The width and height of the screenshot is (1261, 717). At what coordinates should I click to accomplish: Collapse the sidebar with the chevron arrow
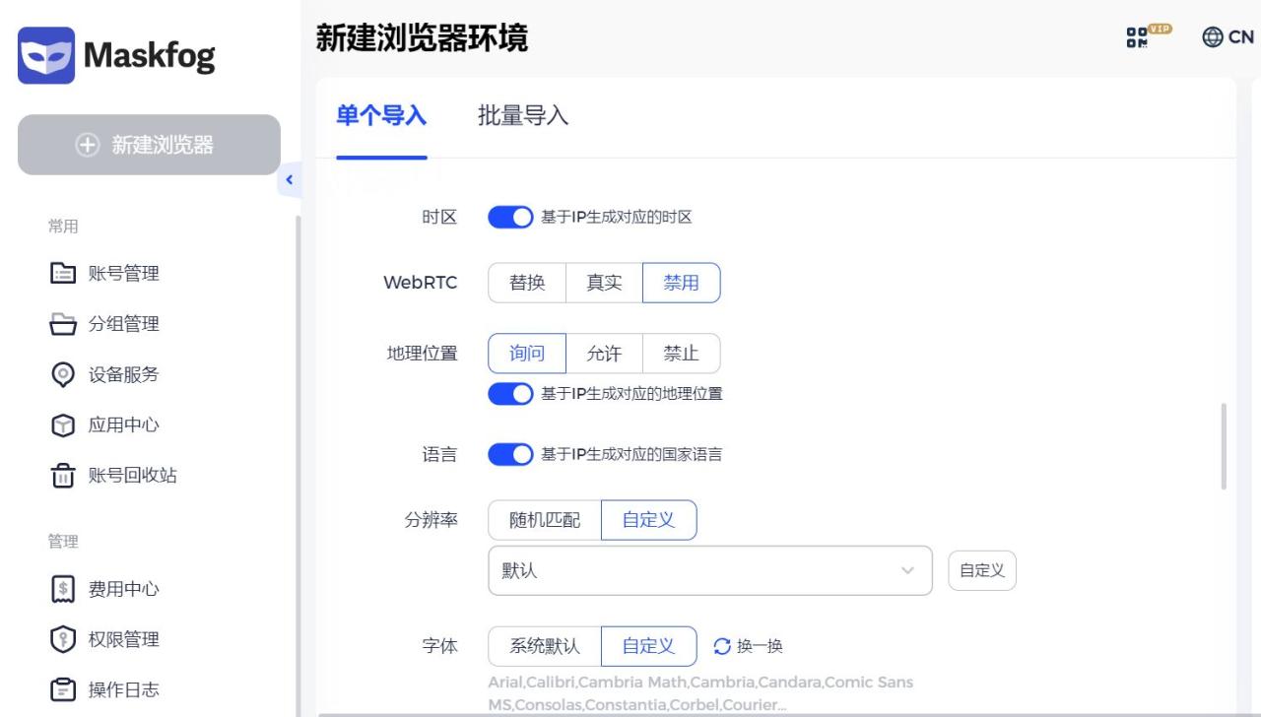[289, 180]
